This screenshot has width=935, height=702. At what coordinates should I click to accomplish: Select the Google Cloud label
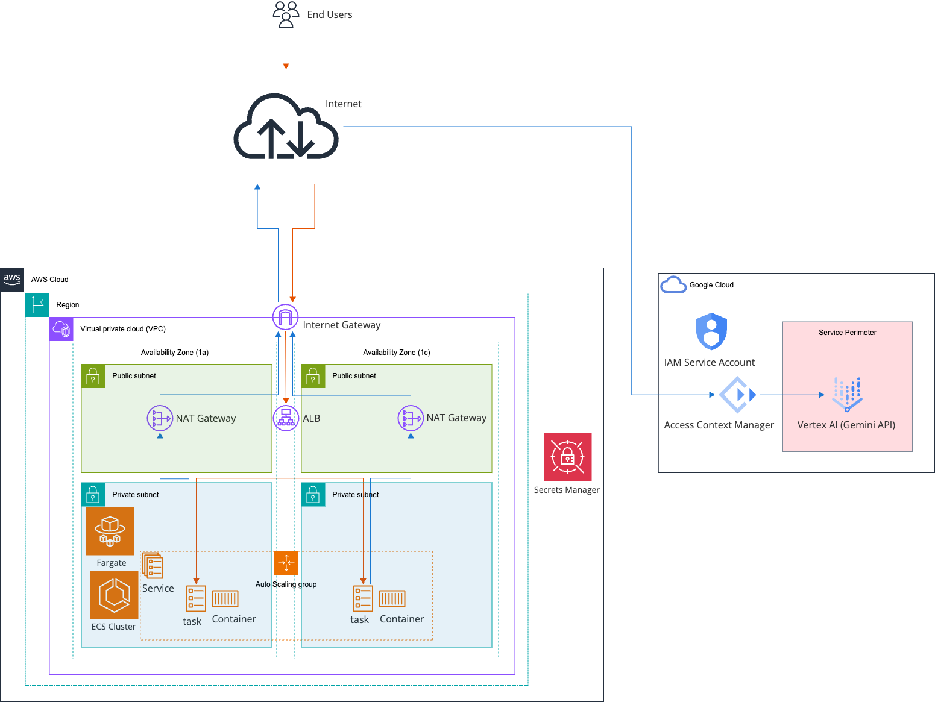[711, 285]
